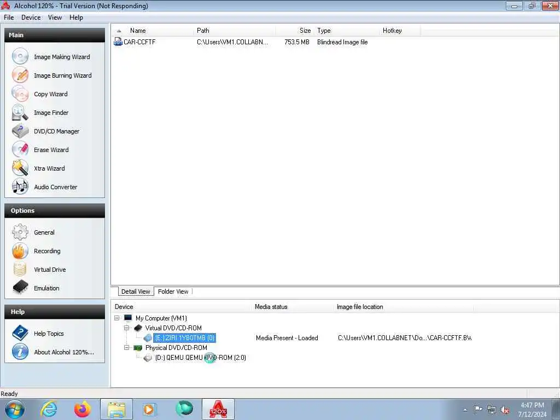Image resolution: width=560 pixels, height=420 pixels.
Task: Open Recording options flame icon
Action: tap(20, 250)
